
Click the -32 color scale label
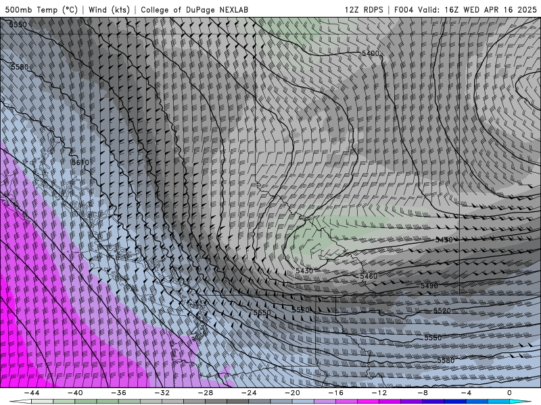pyautogui.click(x=162, y=393)
